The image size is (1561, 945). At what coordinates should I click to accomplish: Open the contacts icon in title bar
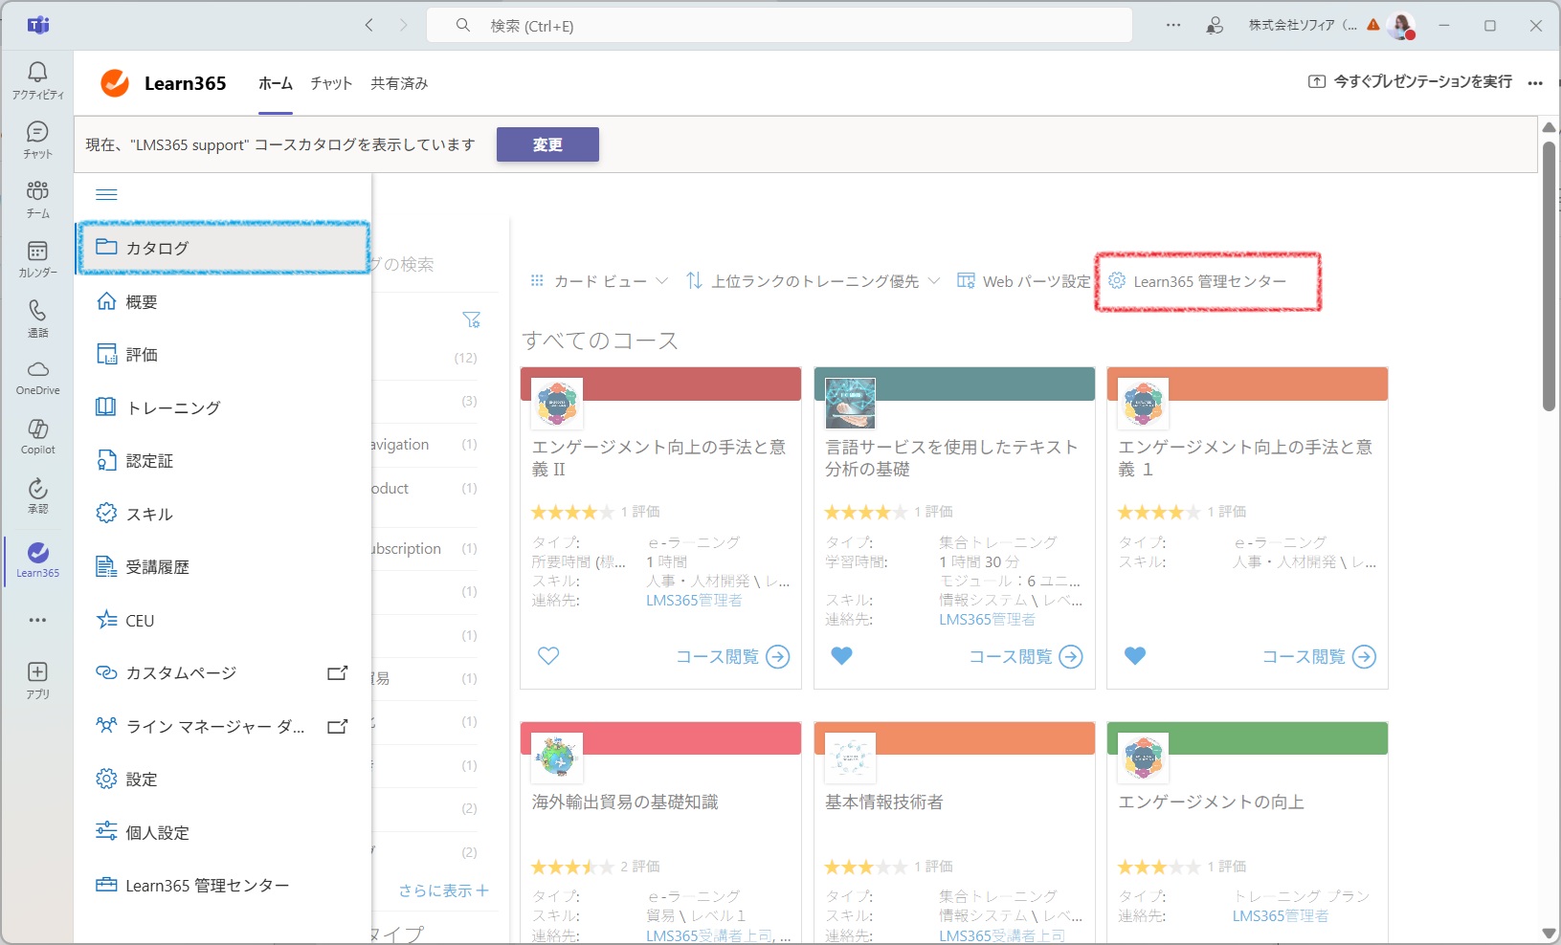pos(1215,26)
